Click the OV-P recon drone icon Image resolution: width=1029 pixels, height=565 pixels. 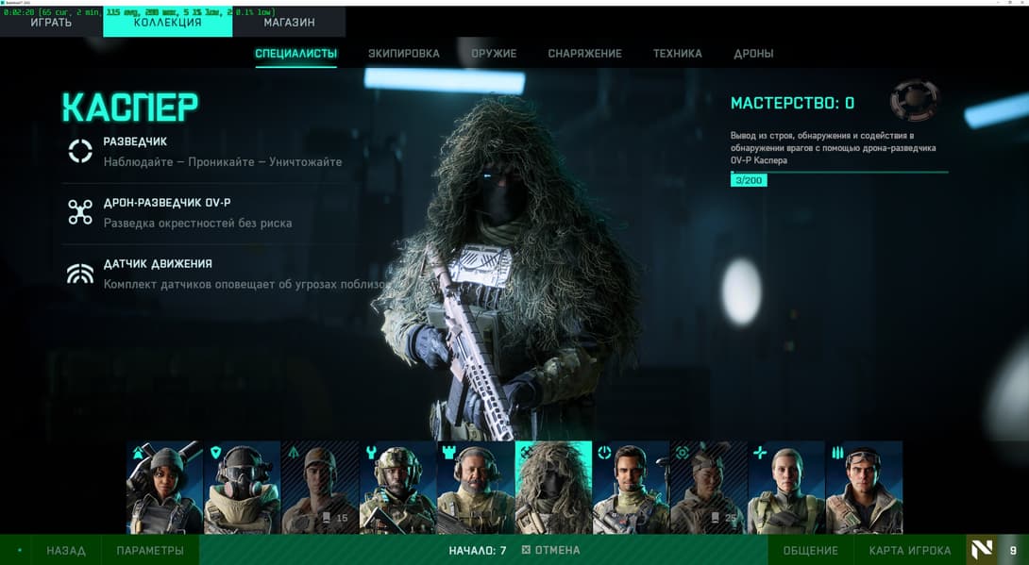click(x=80, y=212)
